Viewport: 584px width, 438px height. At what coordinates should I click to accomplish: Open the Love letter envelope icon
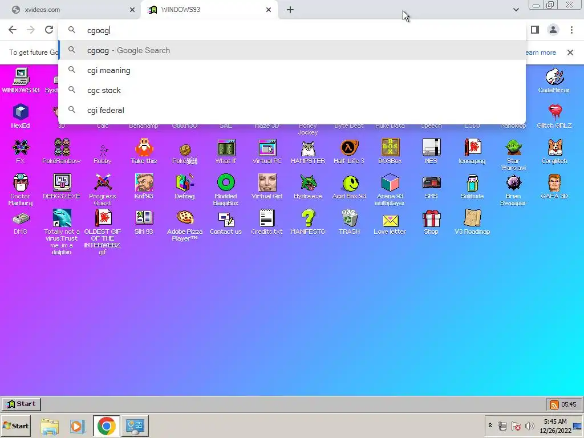click(x=390, y=222)
